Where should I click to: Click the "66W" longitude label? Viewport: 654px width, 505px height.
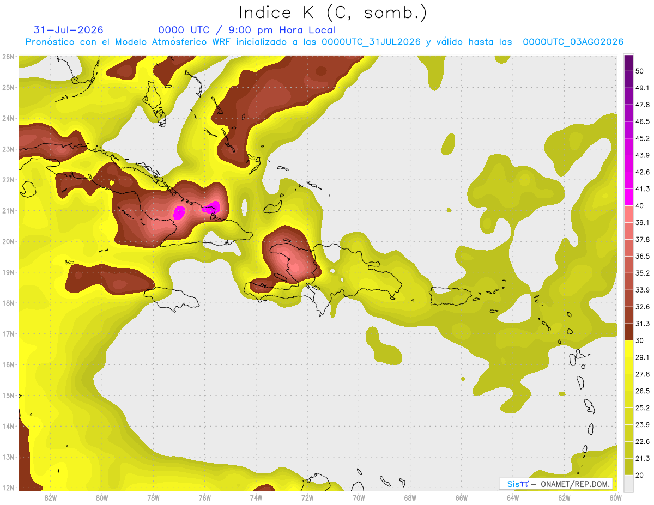click(461, 498)
